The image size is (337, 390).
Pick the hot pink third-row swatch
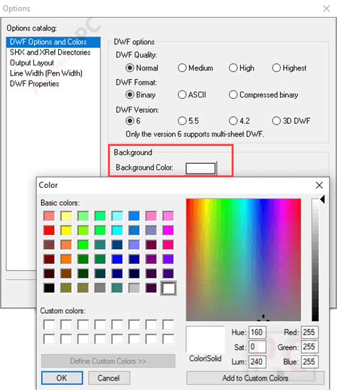[168, 245]
